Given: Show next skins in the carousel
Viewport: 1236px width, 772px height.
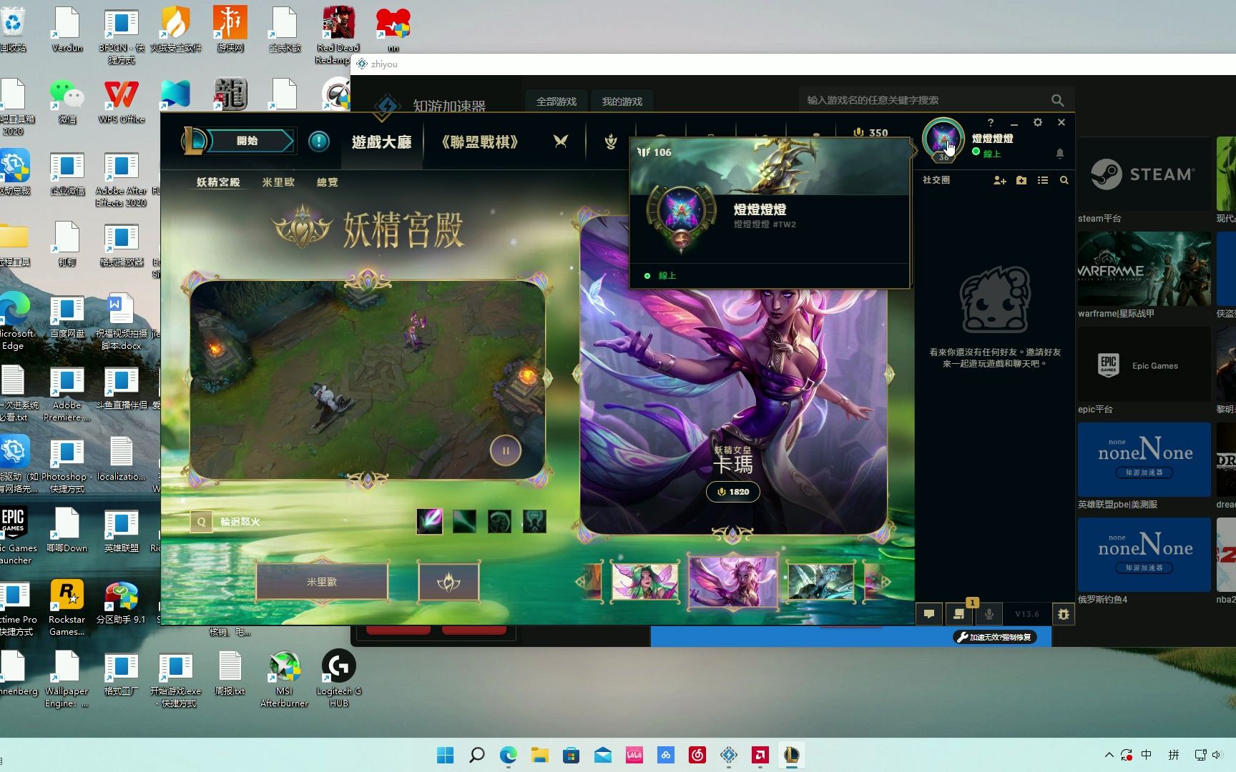Looking at the screenshot, I should [887, 582].
